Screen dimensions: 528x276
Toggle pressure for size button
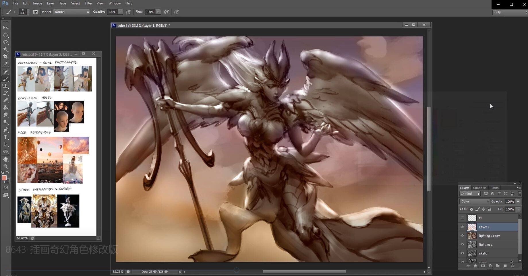pos(177,12)
